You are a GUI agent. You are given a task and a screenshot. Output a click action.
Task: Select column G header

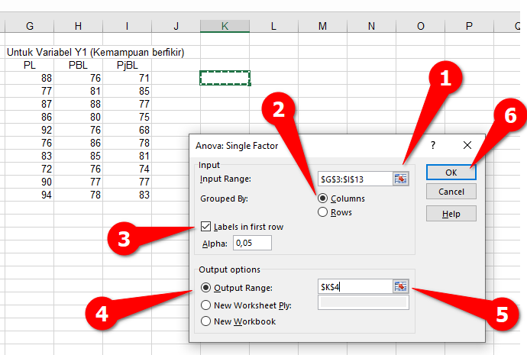pyautogui.click(x=30, y=26)
